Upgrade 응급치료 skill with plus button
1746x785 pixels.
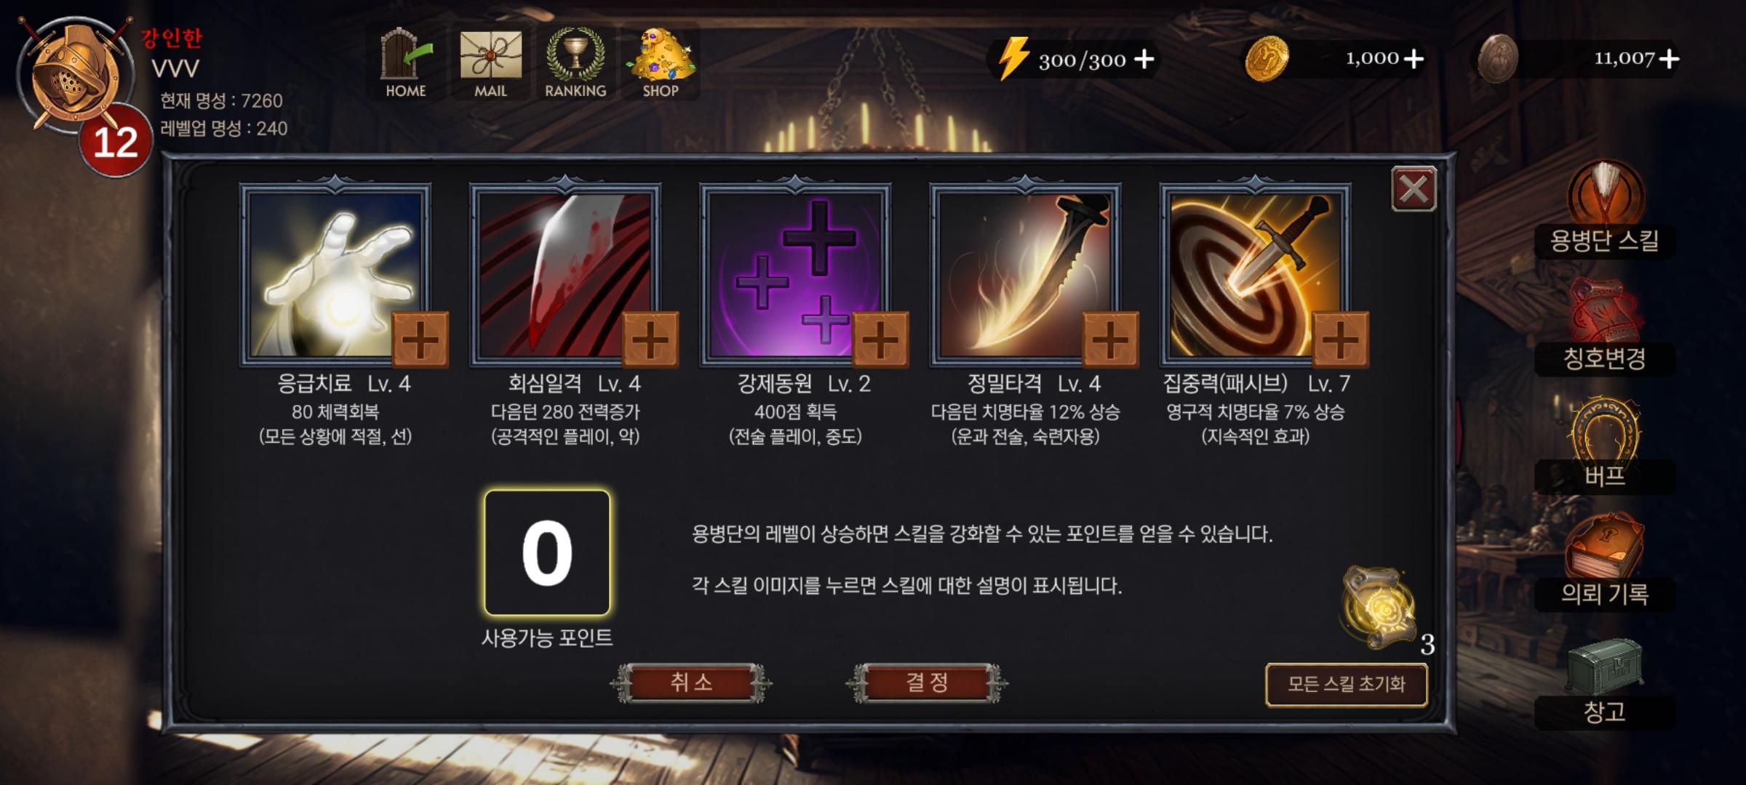point(420,340)
